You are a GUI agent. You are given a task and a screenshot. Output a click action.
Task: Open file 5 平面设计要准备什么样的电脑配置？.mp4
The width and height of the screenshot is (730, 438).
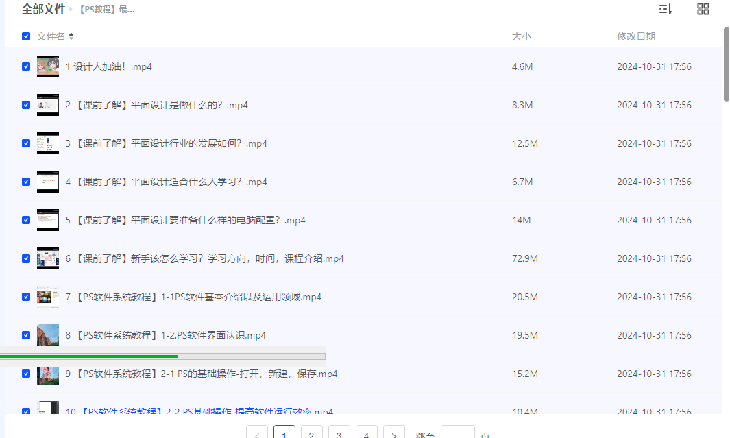coord(185,220)
